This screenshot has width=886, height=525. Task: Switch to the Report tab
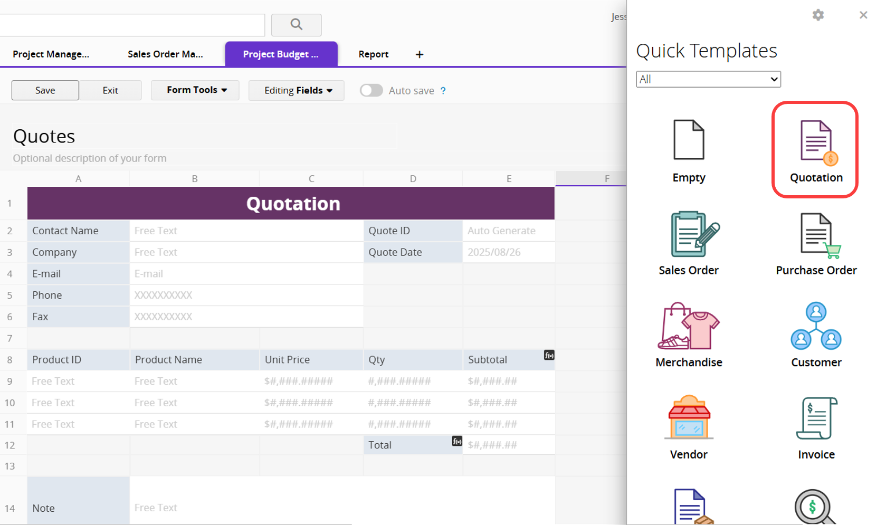click(x=373, y=54)
